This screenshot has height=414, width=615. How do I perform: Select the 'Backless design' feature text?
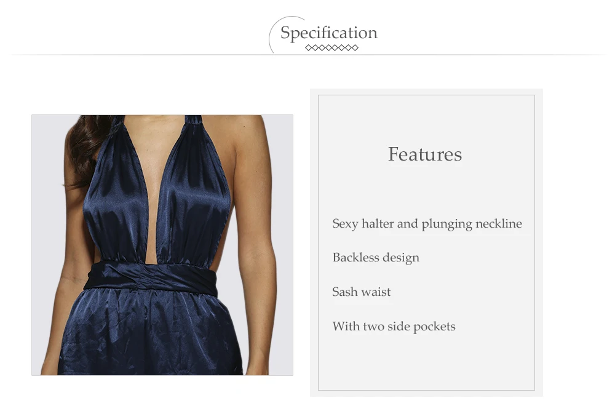(376, 257)
